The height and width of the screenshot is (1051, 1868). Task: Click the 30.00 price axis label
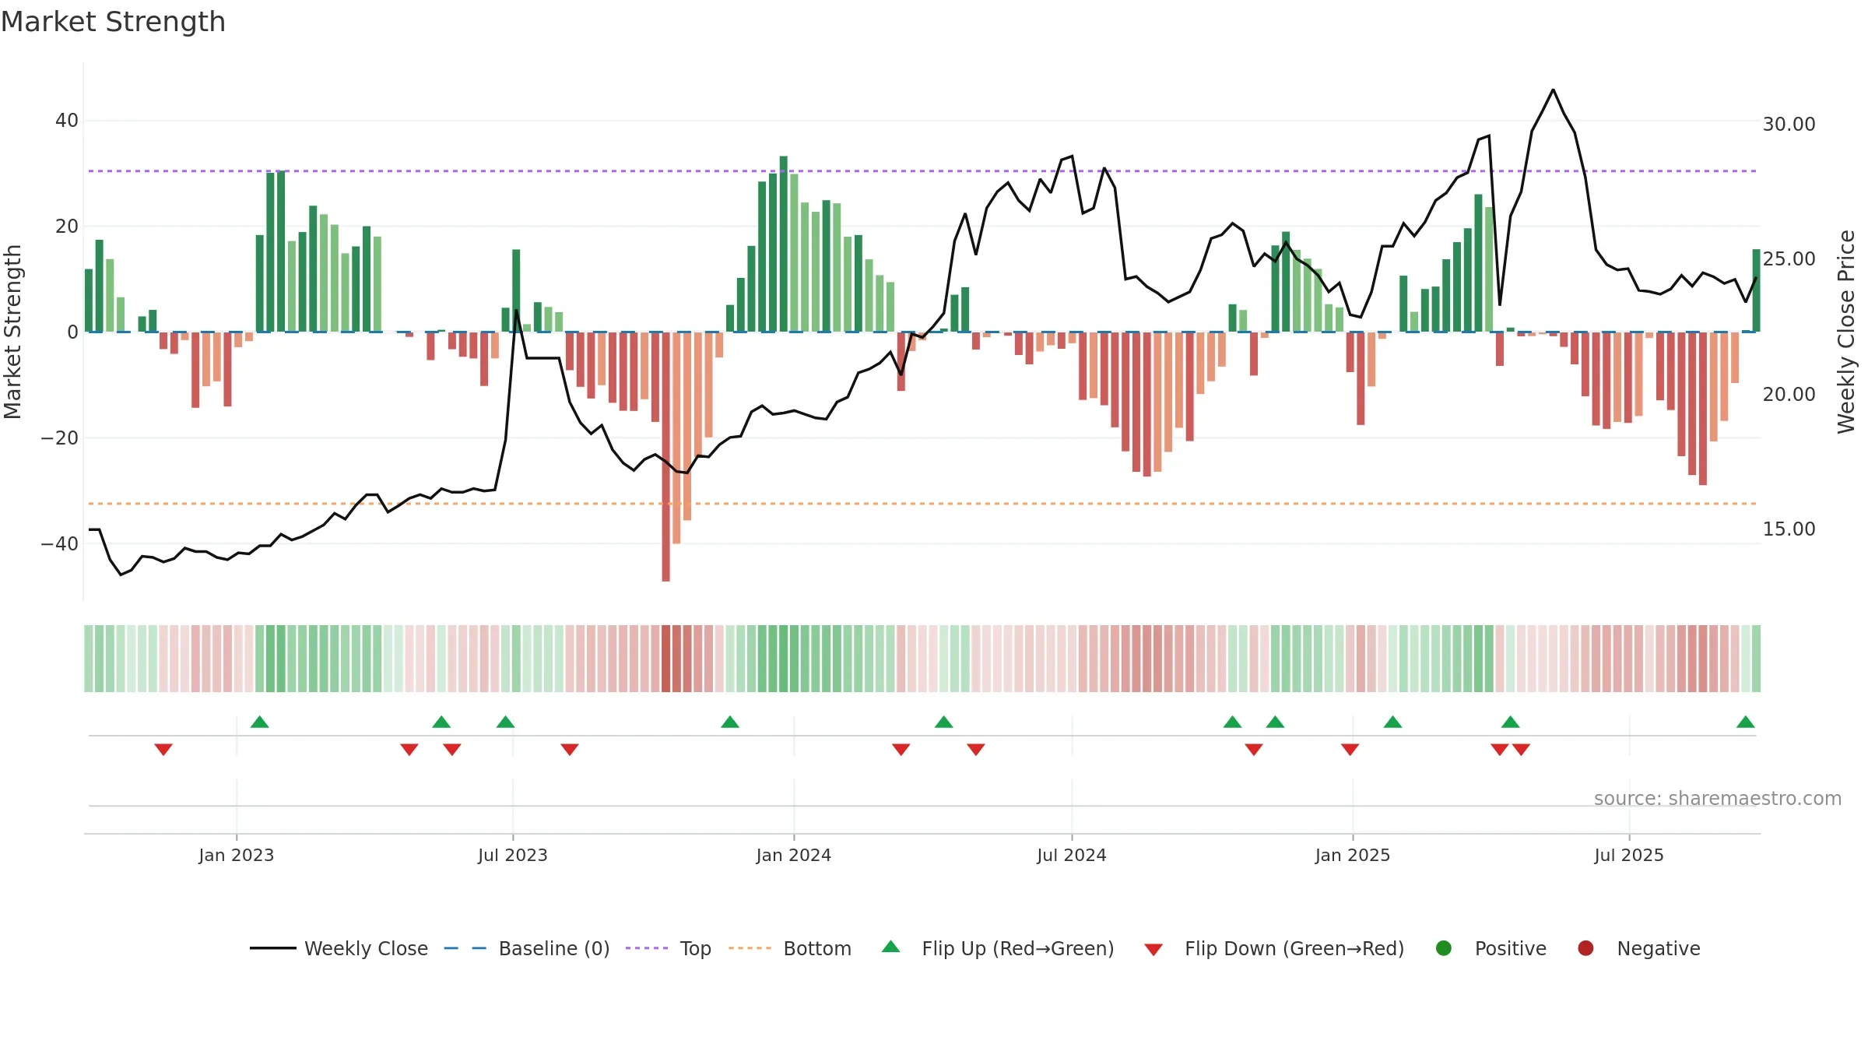coord(1789,124)
